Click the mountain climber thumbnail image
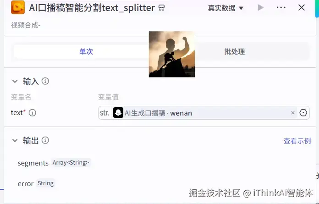This screenshot has width=319, height=204. [172, 54]
